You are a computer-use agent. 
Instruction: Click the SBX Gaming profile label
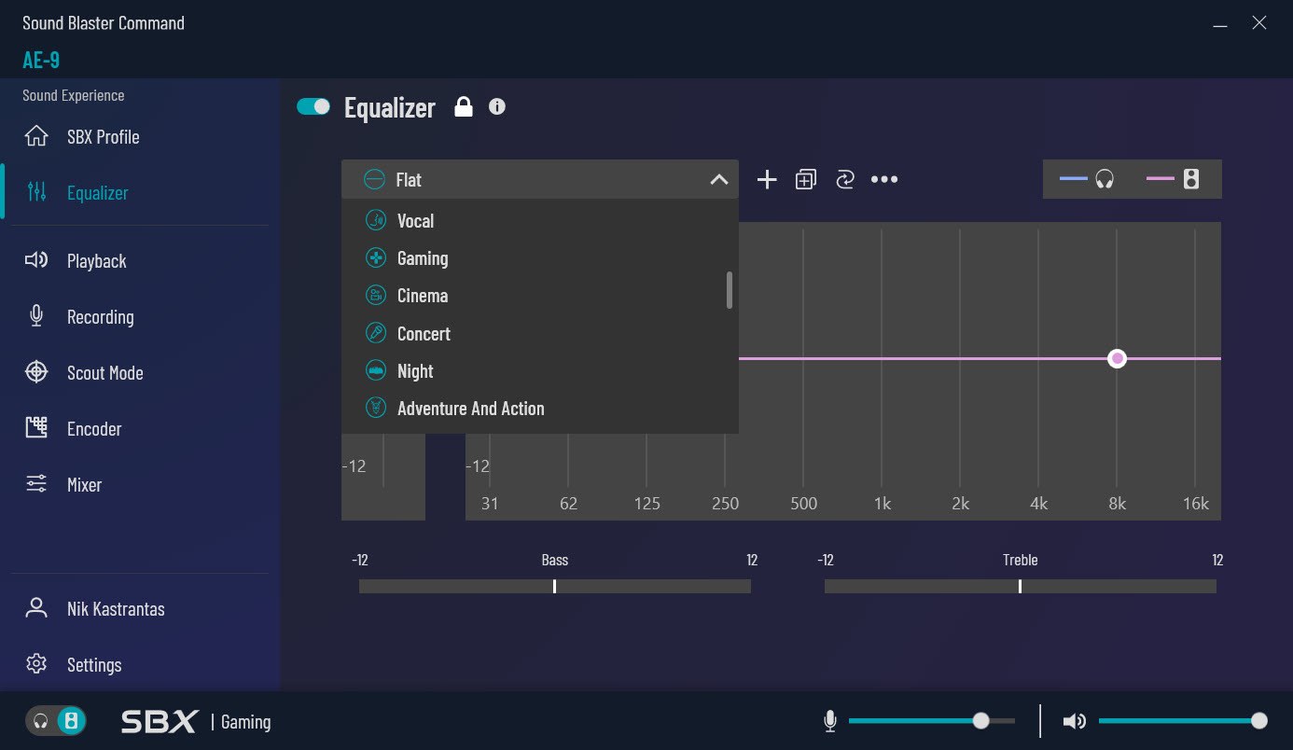[196, 721]
